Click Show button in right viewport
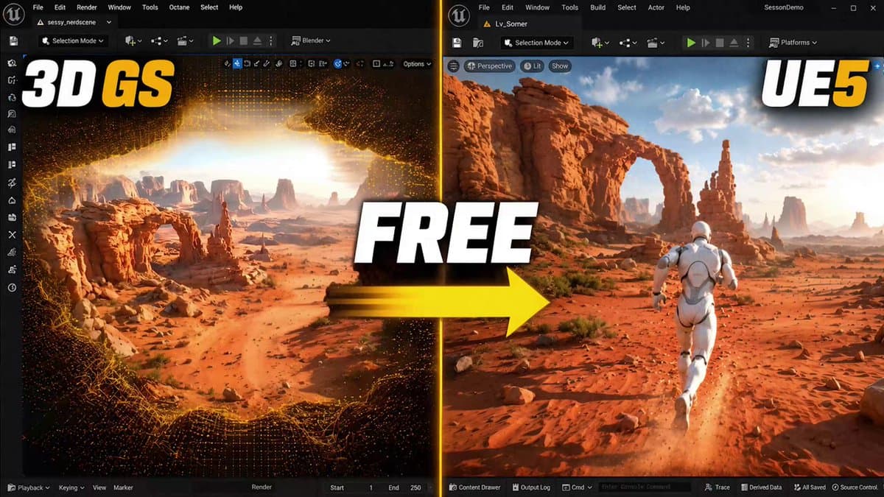Viewport: 884px width, 497px height. pyautogui.click(x=560, y=66)
